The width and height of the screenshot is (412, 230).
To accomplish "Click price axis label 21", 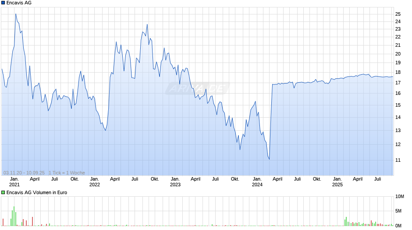I will click(398, 45).
